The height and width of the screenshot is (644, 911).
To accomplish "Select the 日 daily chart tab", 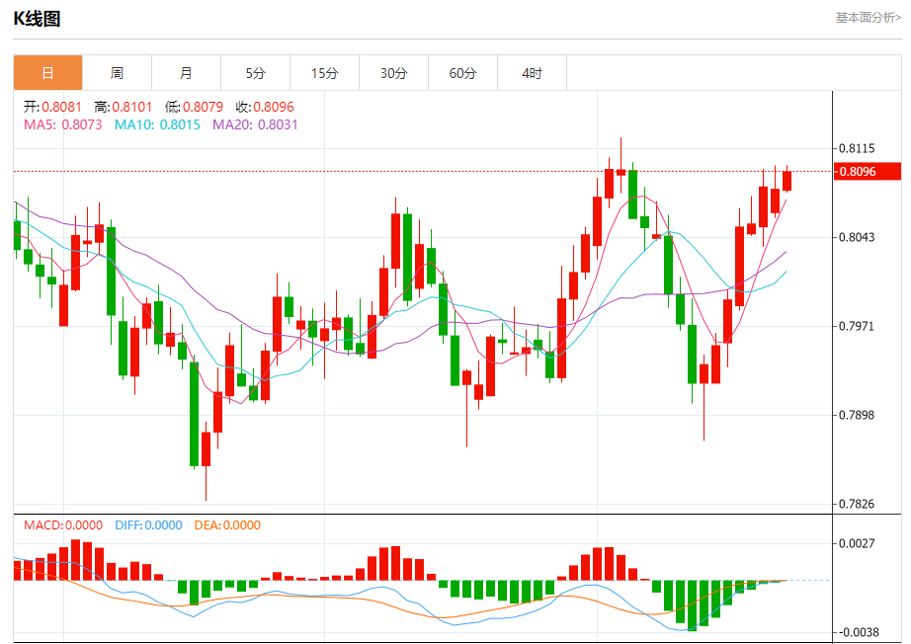I will coord(47,72).
